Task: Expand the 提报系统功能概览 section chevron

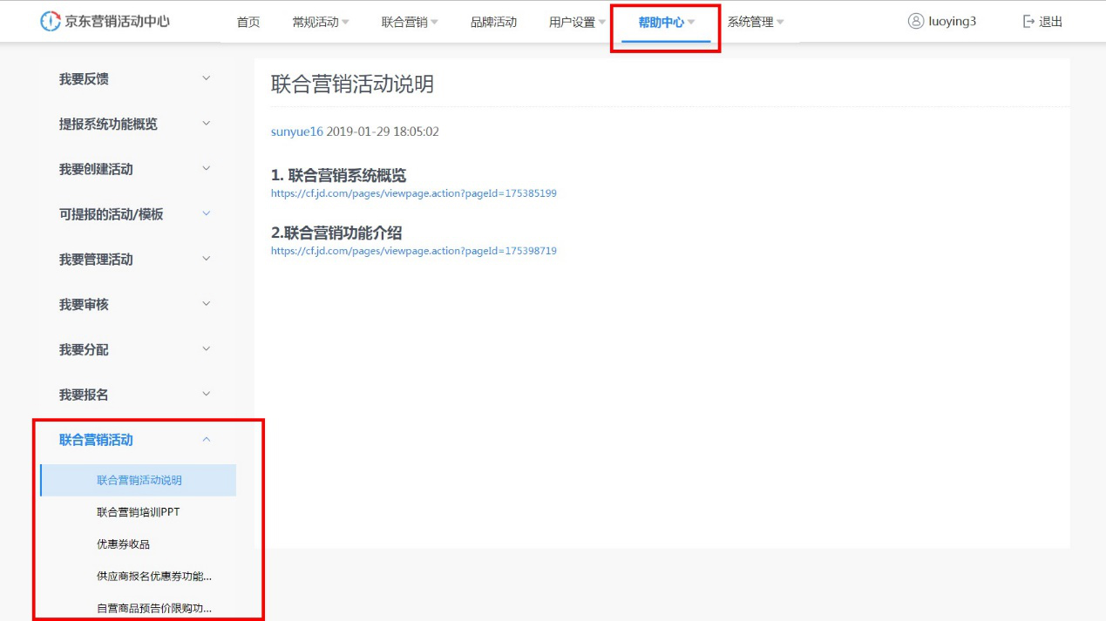Action: 206,124
